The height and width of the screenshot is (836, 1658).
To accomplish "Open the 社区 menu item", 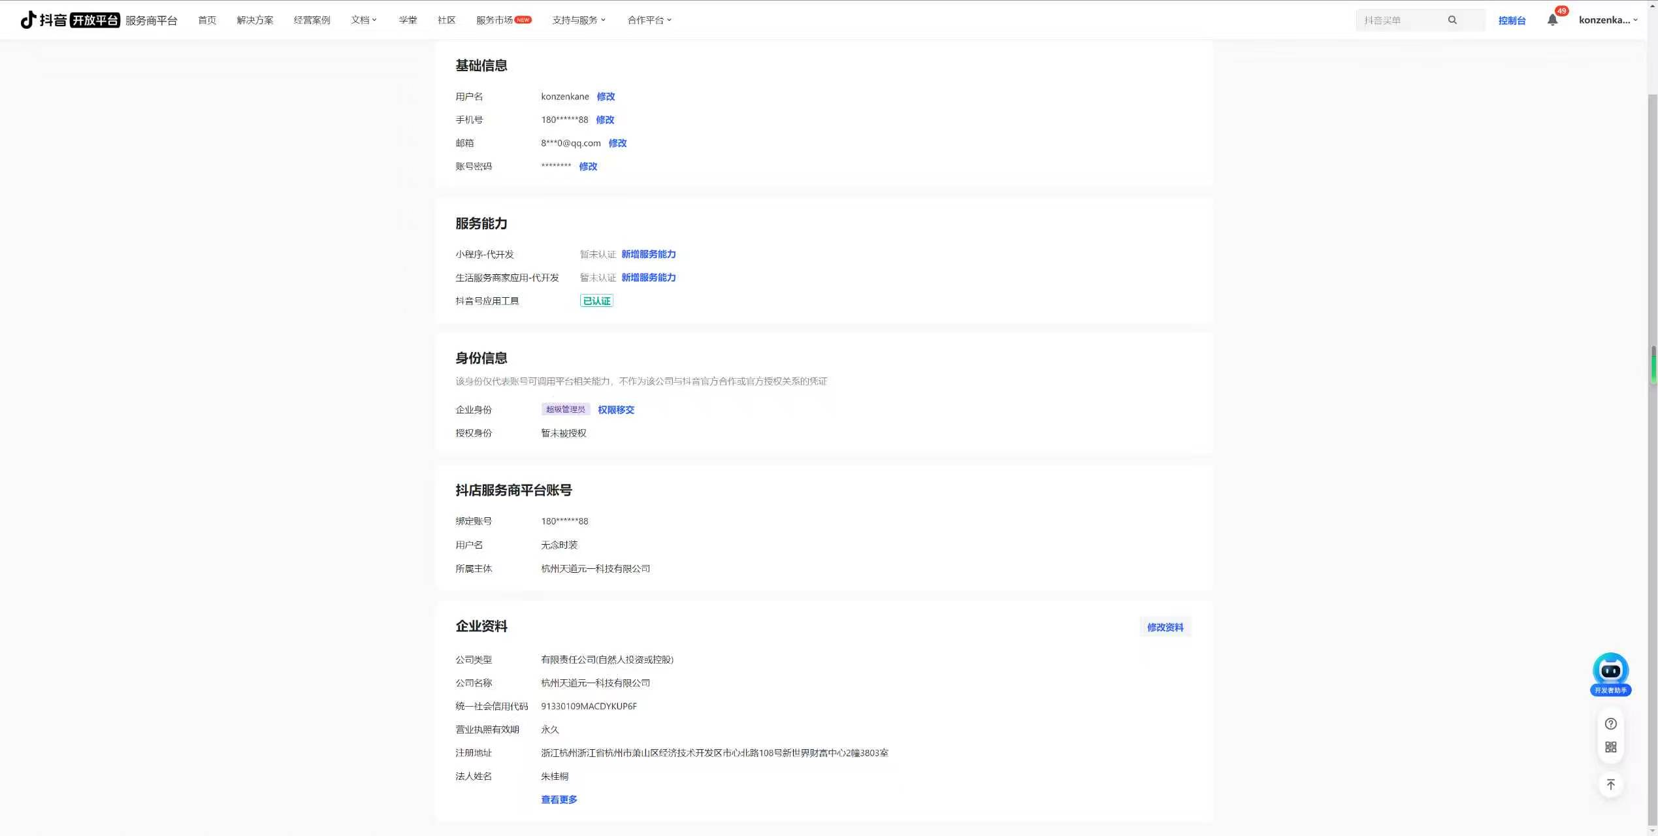I will [x=446, y=20].
